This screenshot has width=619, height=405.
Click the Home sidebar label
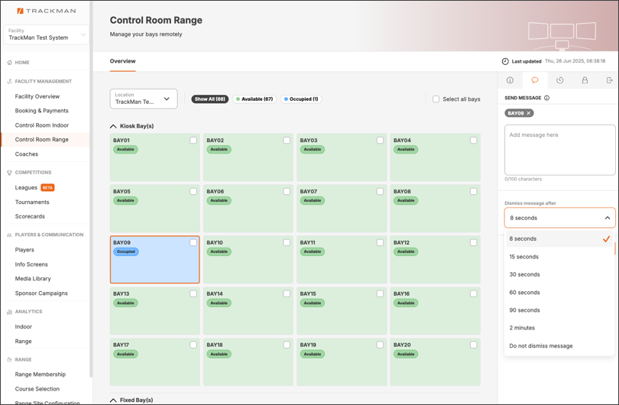22,63
